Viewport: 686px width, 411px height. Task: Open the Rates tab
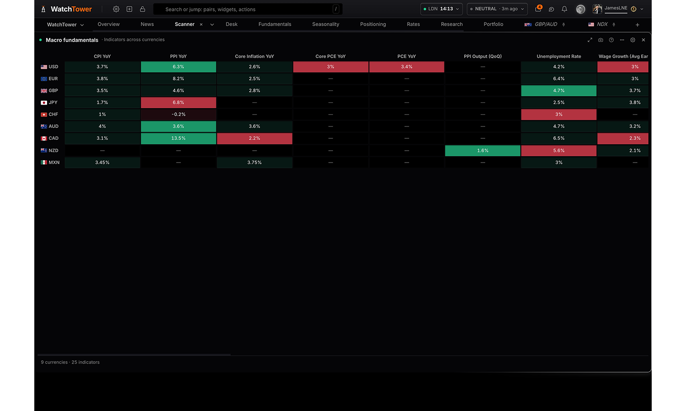(x=413, y=24)
